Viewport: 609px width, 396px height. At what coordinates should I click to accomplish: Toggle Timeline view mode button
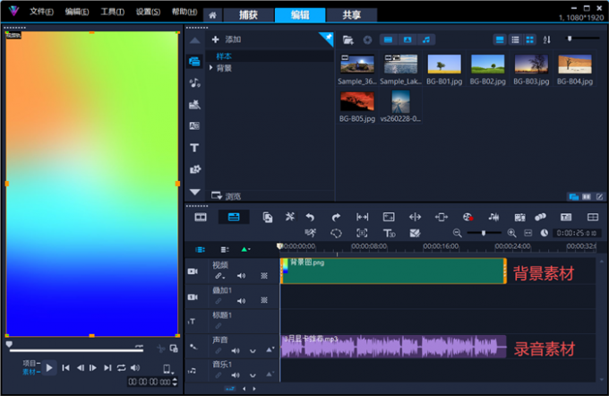[x=234, y=217]
